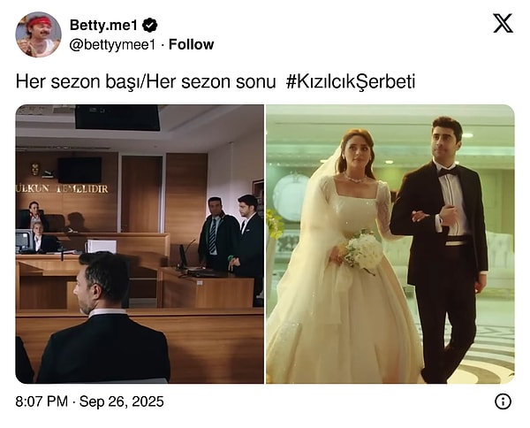Follow the @bettyymee1 account
530x428 pixels.
pos(192,44)
